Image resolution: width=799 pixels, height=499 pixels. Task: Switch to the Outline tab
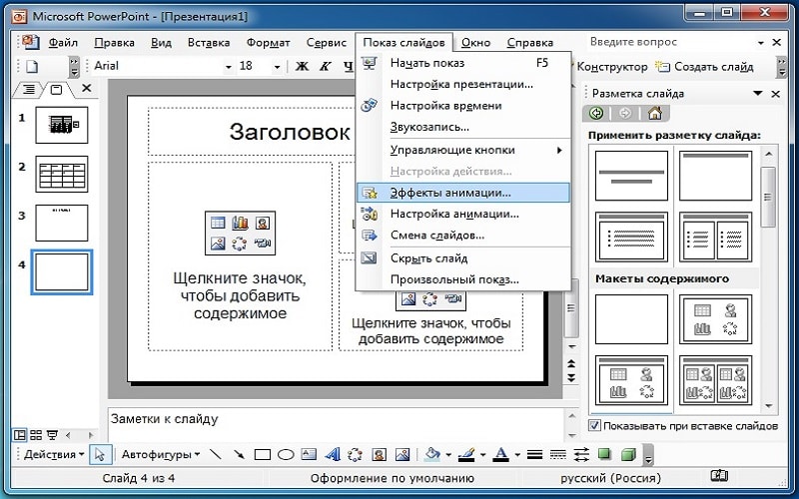tap(29, 90)
